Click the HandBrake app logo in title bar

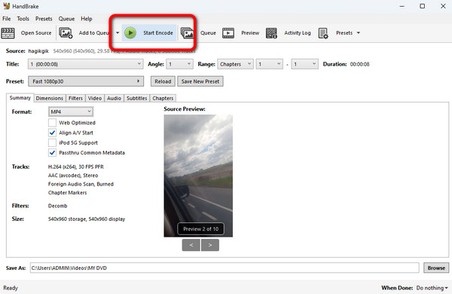pyautogui.click(x=6, y=6)
